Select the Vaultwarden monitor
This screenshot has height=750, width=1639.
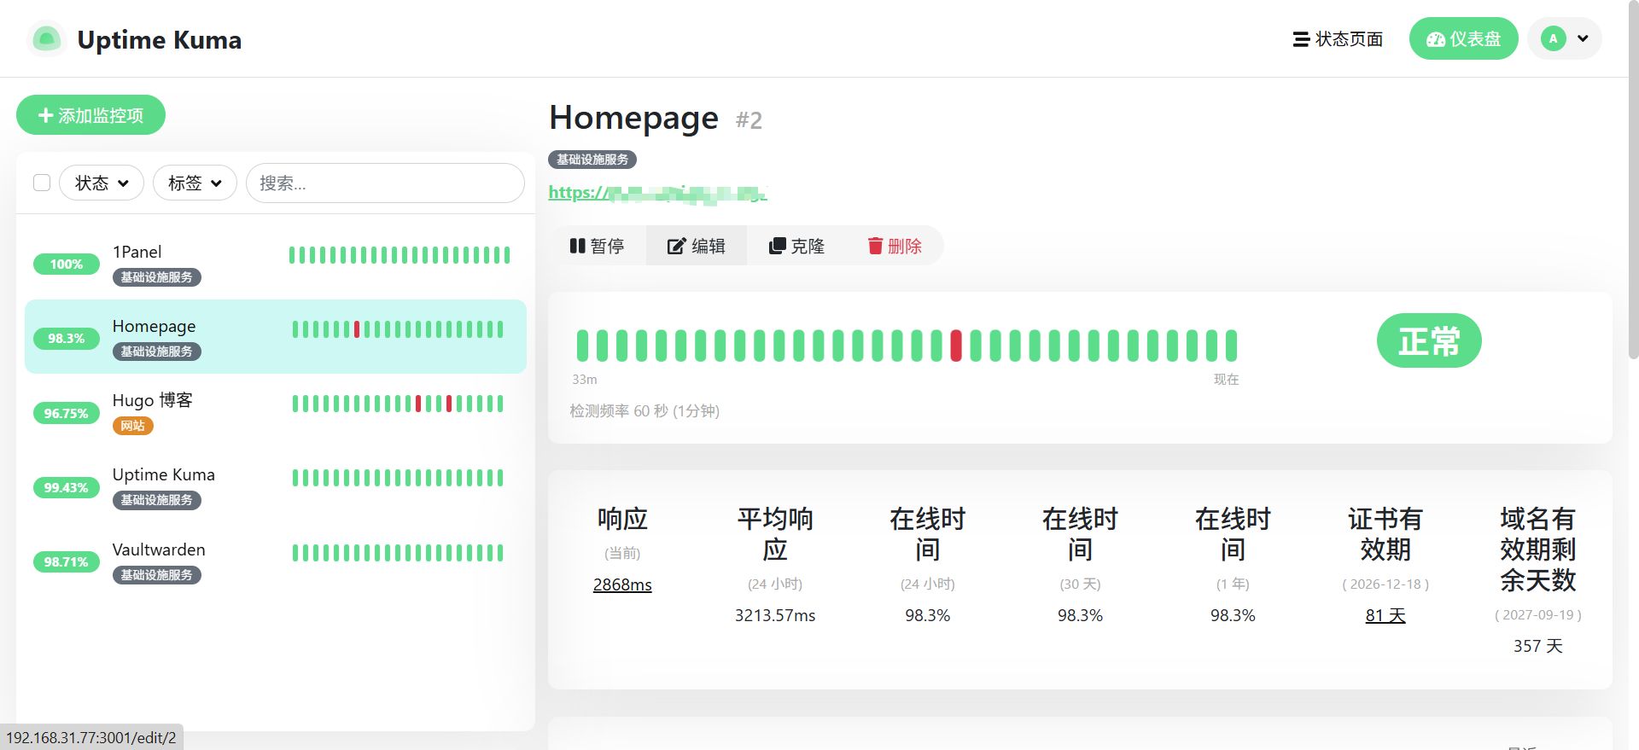(276, 561)
